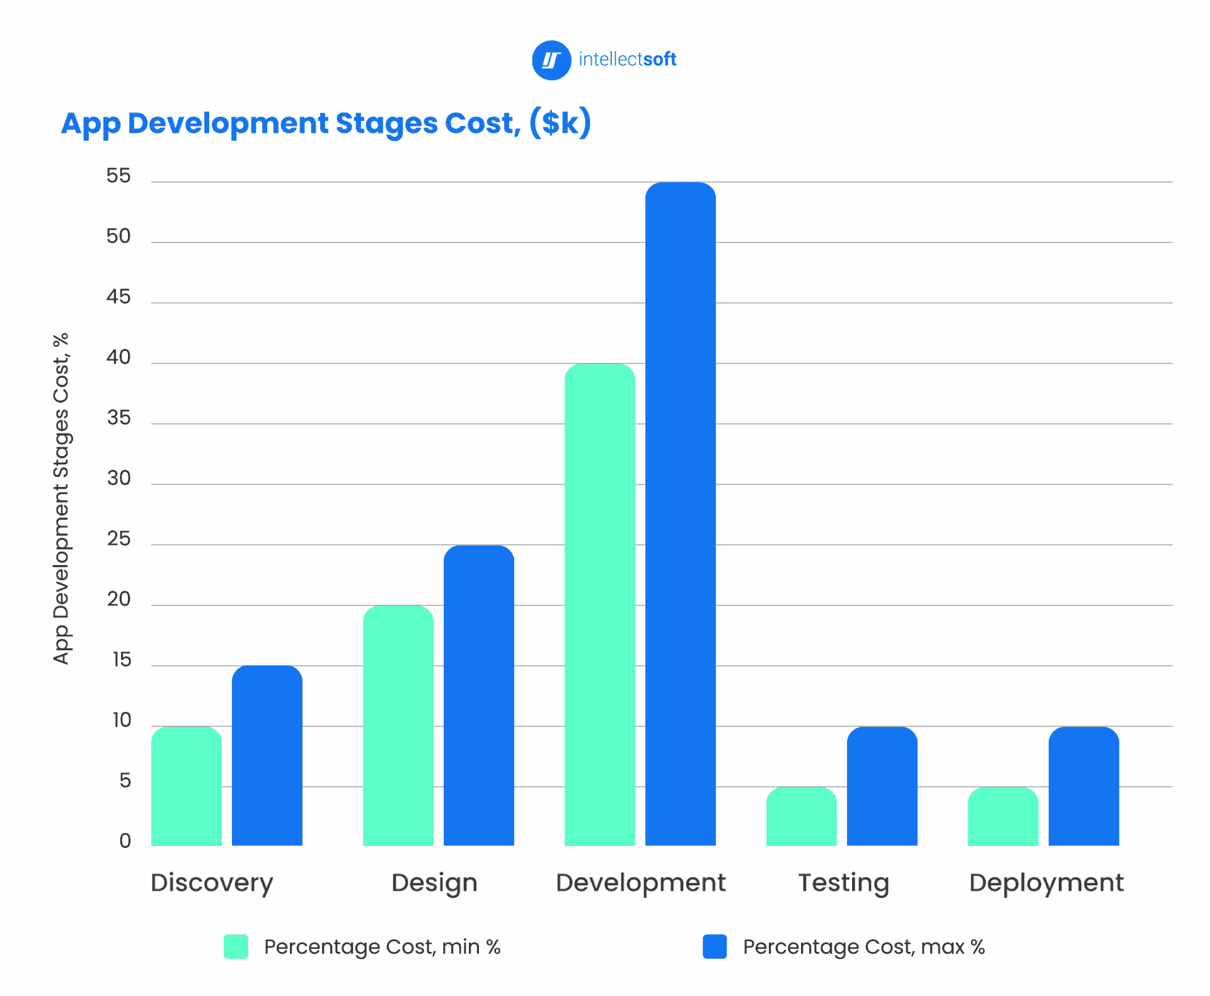The width and height of the screenshot is (1210, 996).
Task: Click the chart title App Development Stages Cost
Action: 326,123
